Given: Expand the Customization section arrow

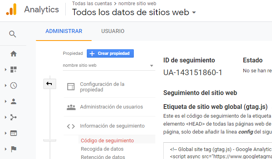Looking at the screenshot, I should pos(6,70).
